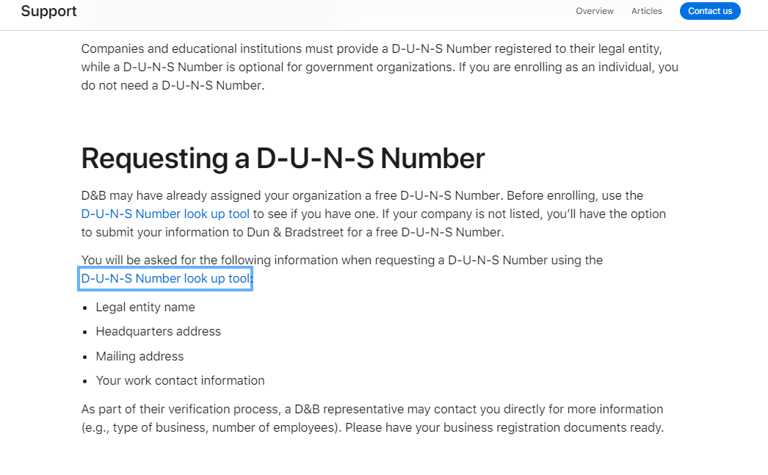Screen dimensions: 768x475
Task: Click the paragraph starting 'Companies and educational institutions'
Action: click(380, 67)
